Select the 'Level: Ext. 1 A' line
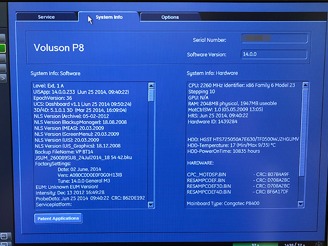 (48, 86)
